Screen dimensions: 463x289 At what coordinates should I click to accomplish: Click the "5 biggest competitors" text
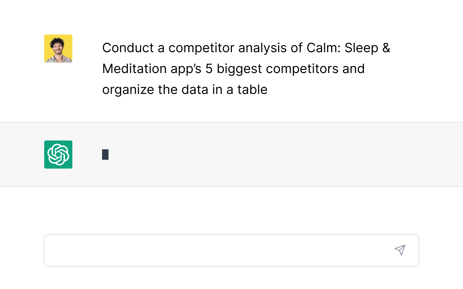272,69
